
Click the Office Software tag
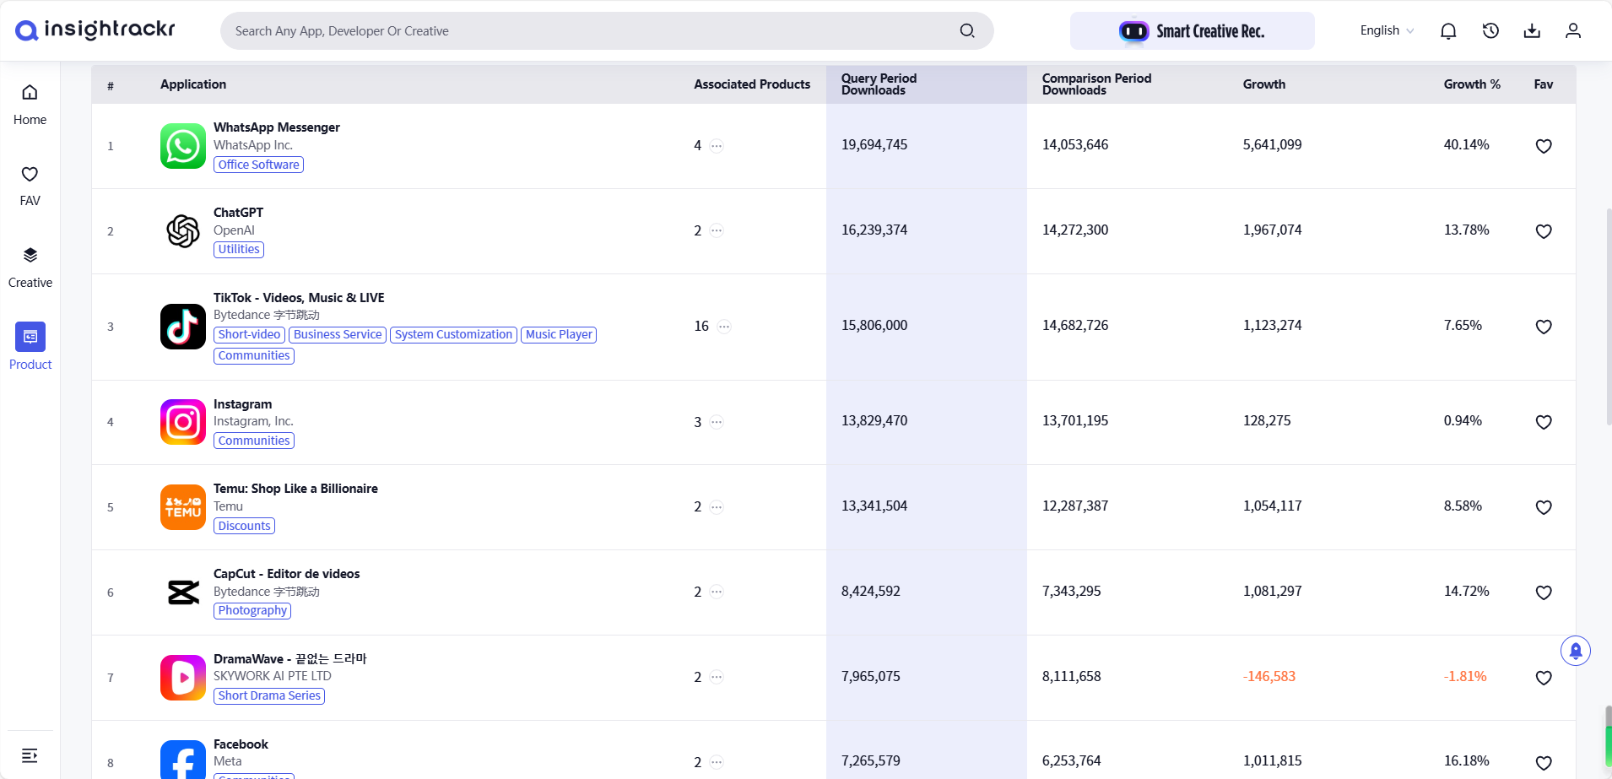[258, 165]
